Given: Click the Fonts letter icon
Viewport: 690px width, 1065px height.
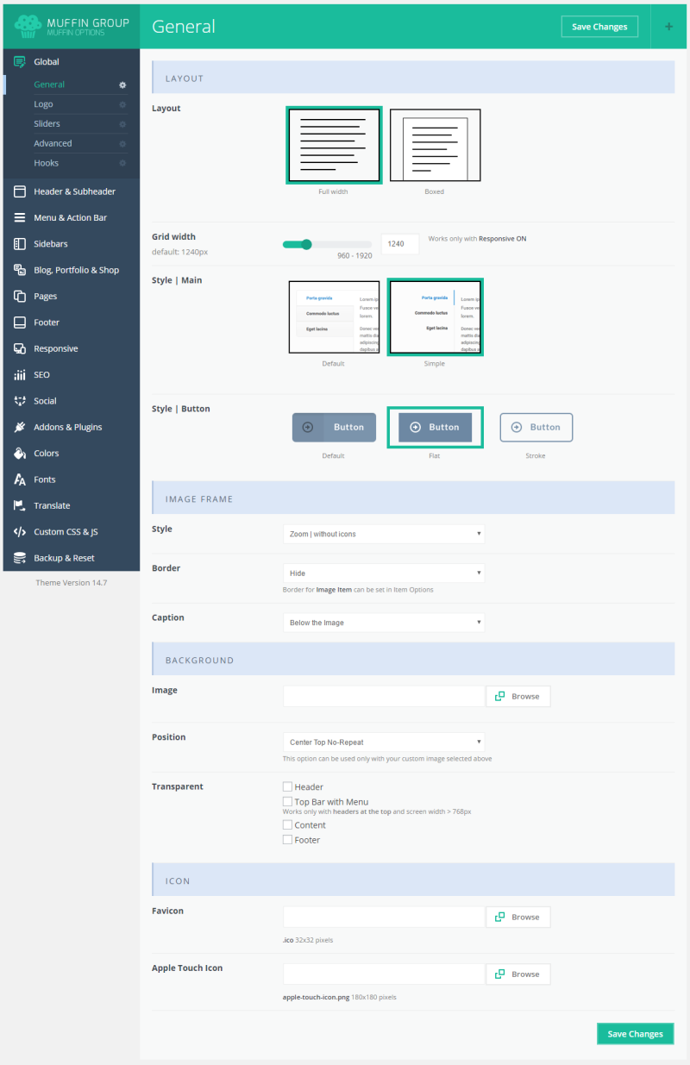Looking at the screenshot, I should [20, 479].
